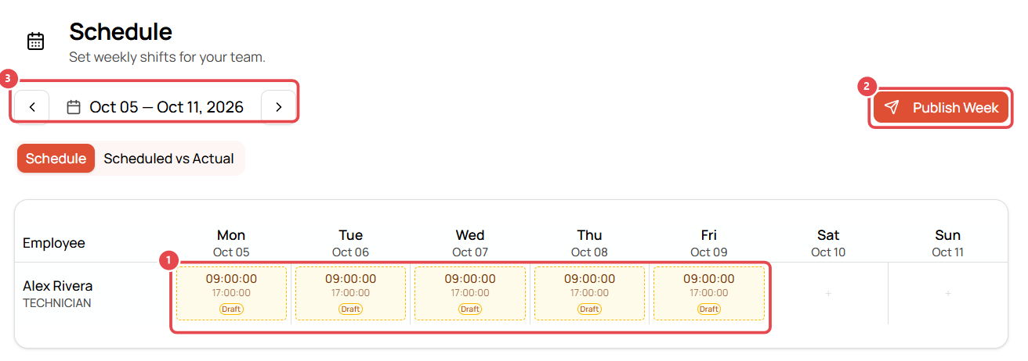The image size is (1028, 361).
Task: Switch to Scheduled vs Actual tab
Action: point(168,159)
